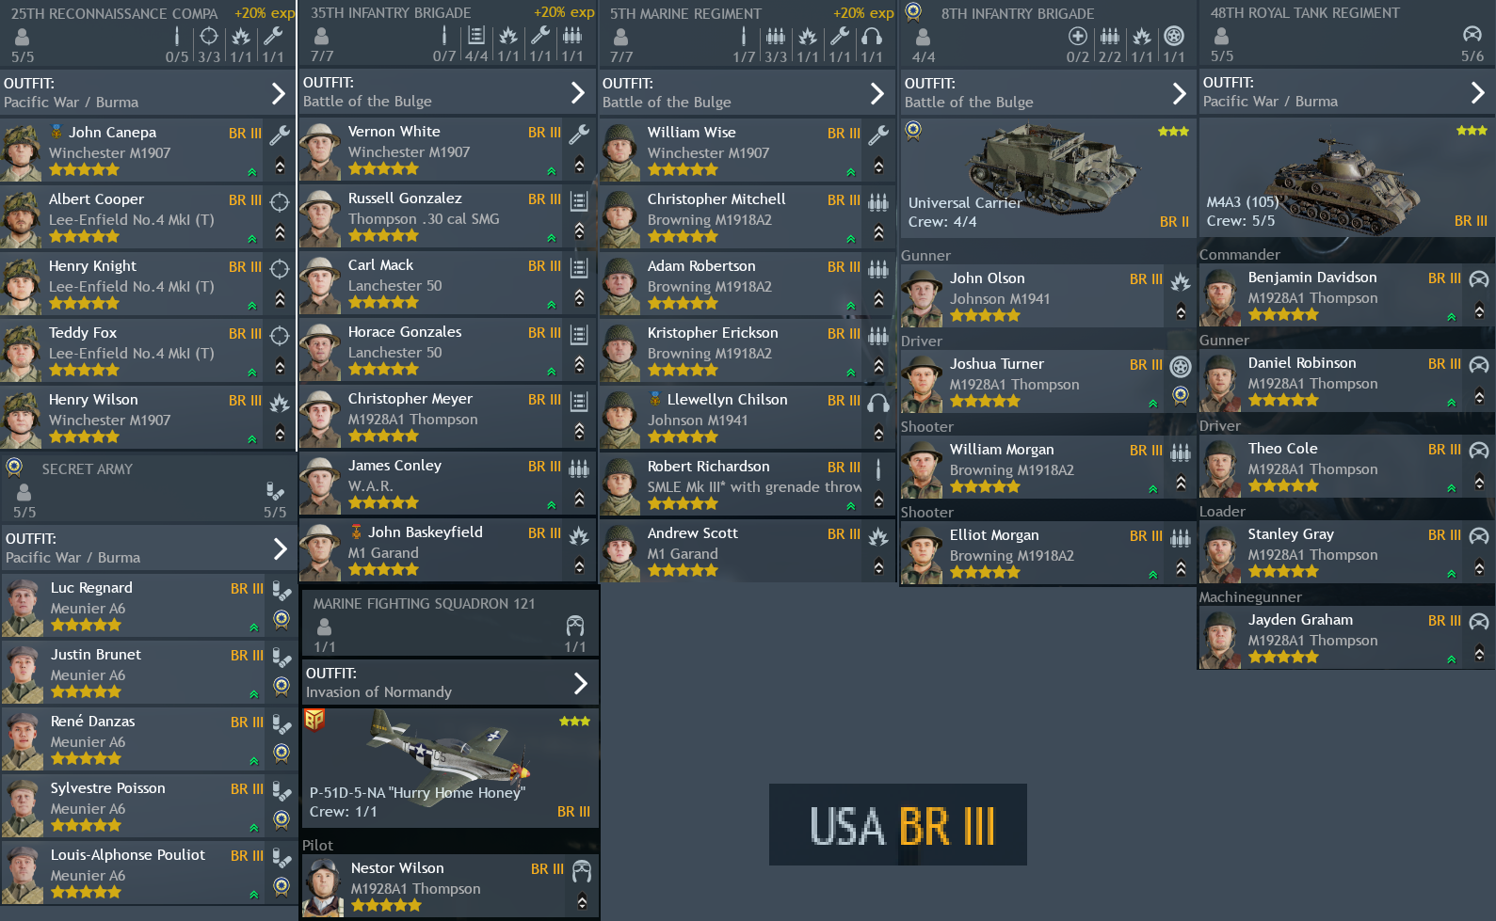Click Vernon White's order up/down arrows
Viewport: 1496px width, 921px height.
point(579,166)
